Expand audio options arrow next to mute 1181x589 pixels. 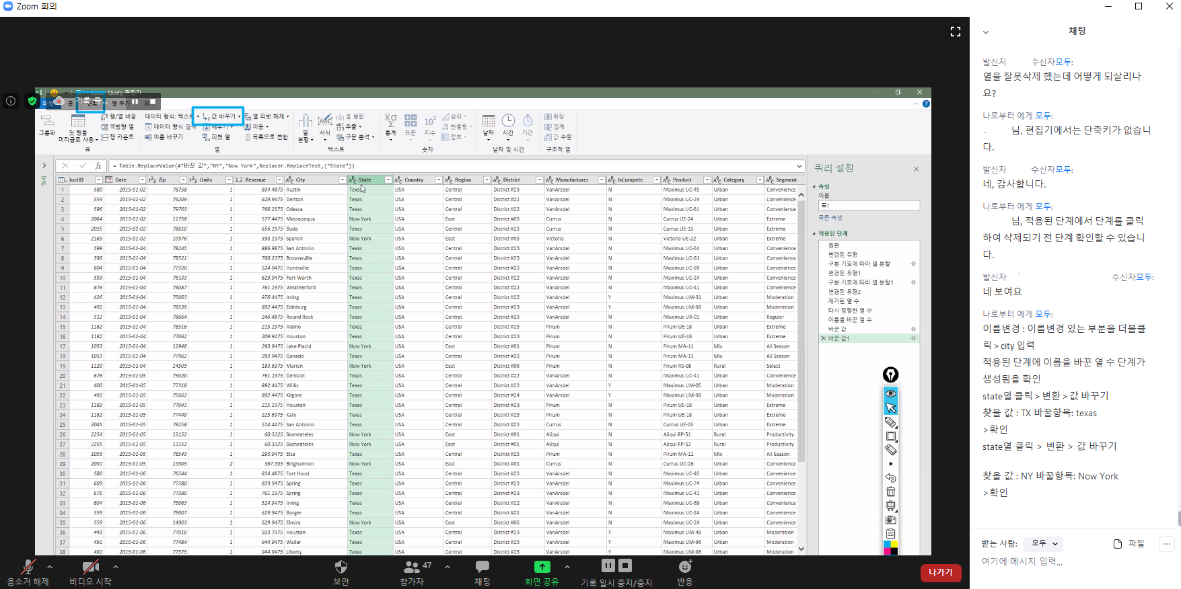tap(50, 567)
